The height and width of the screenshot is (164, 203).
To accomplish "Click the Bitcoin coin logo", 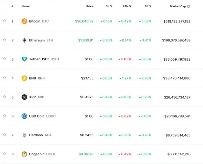I will coord(24,21).
